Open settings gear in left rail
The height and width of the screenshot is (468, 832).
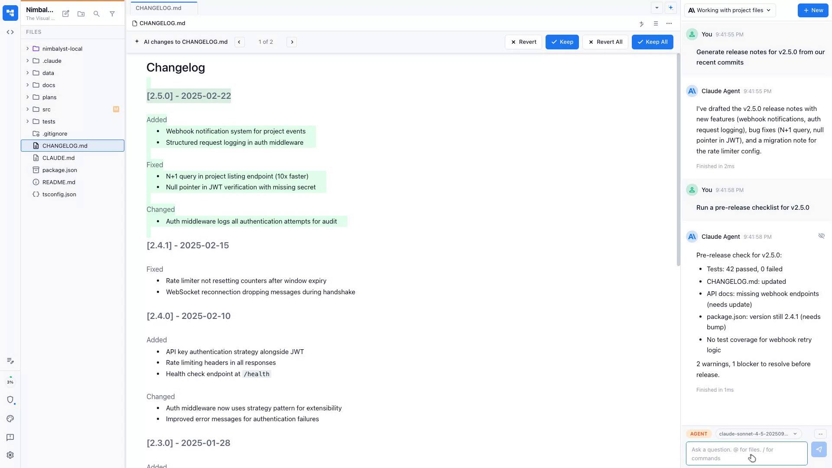[x=10, y=455]
